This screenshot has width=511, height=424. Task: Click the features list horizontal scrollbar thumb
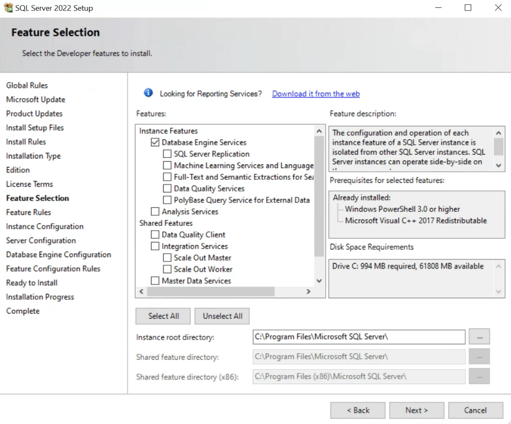click(211, 291)
